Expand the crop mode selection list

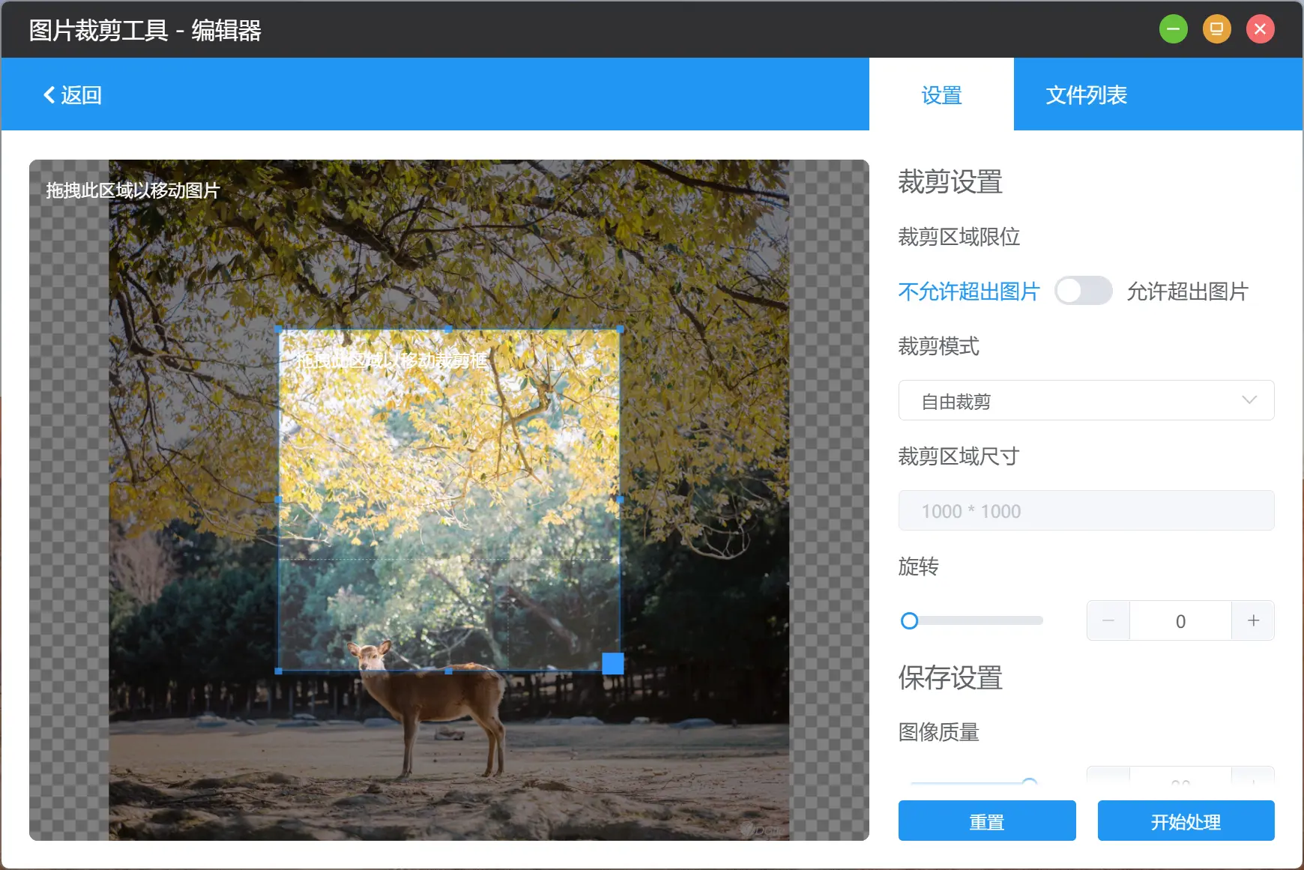pos(1084,400)
